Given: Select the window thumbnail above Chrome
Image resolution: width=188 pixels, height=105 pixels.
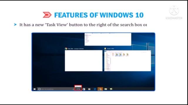Looking at the screenshot, I should [108, 39].
